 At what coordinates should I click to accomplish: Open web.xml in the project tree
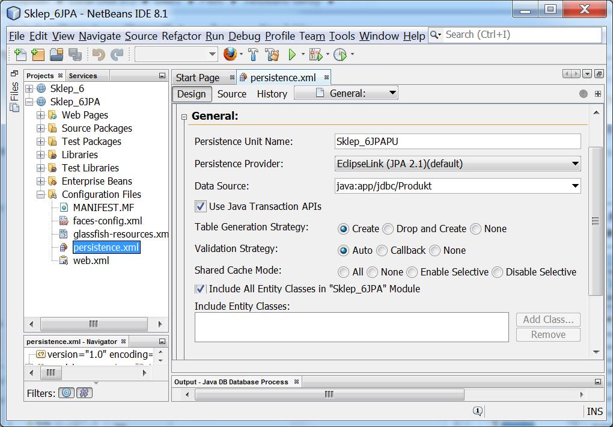coord(91,260)
